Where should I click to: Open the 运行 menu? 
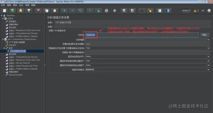pos(21,5)
